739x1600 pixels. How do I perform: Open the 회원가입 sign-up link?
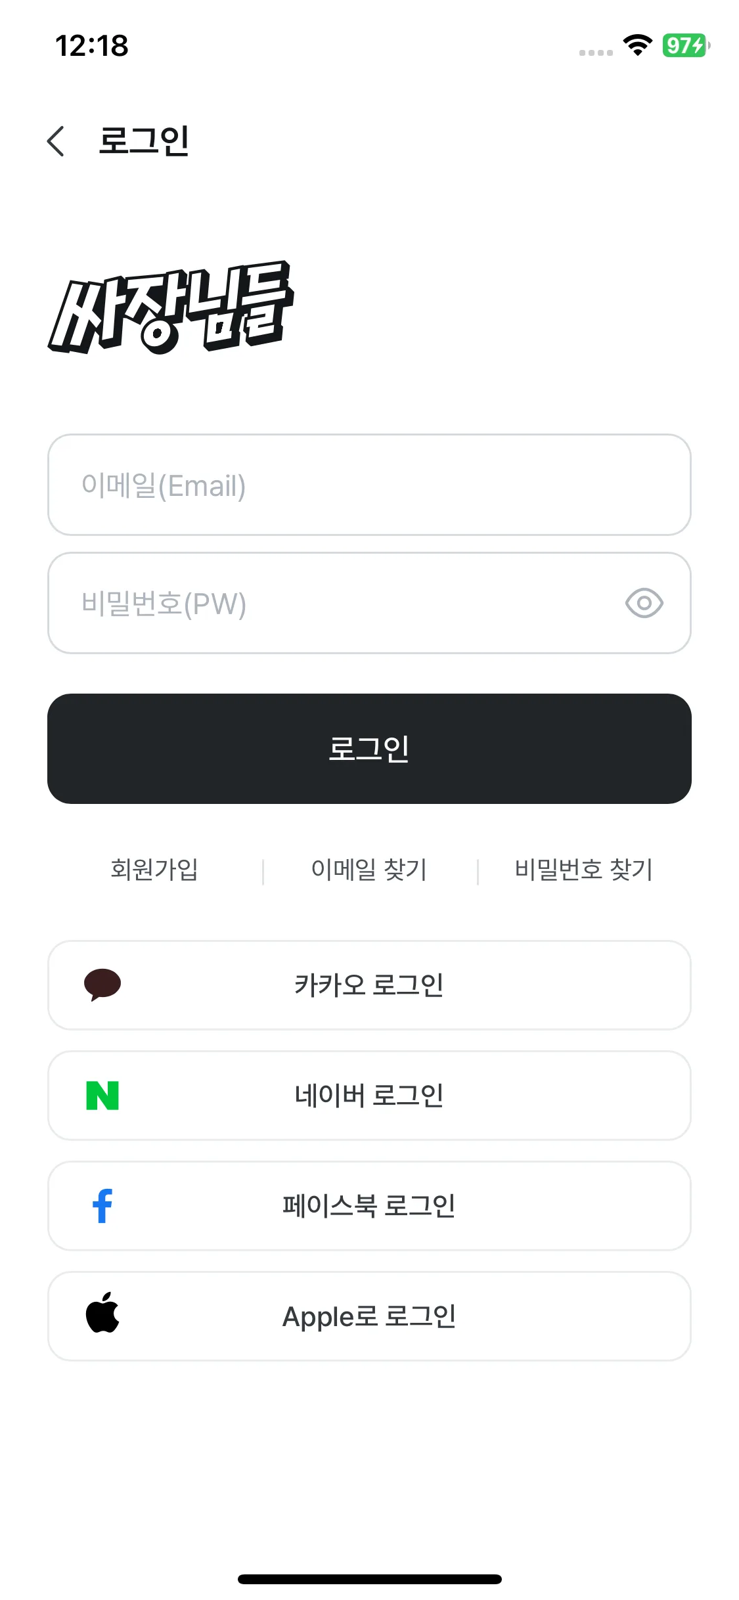point(154,870)
